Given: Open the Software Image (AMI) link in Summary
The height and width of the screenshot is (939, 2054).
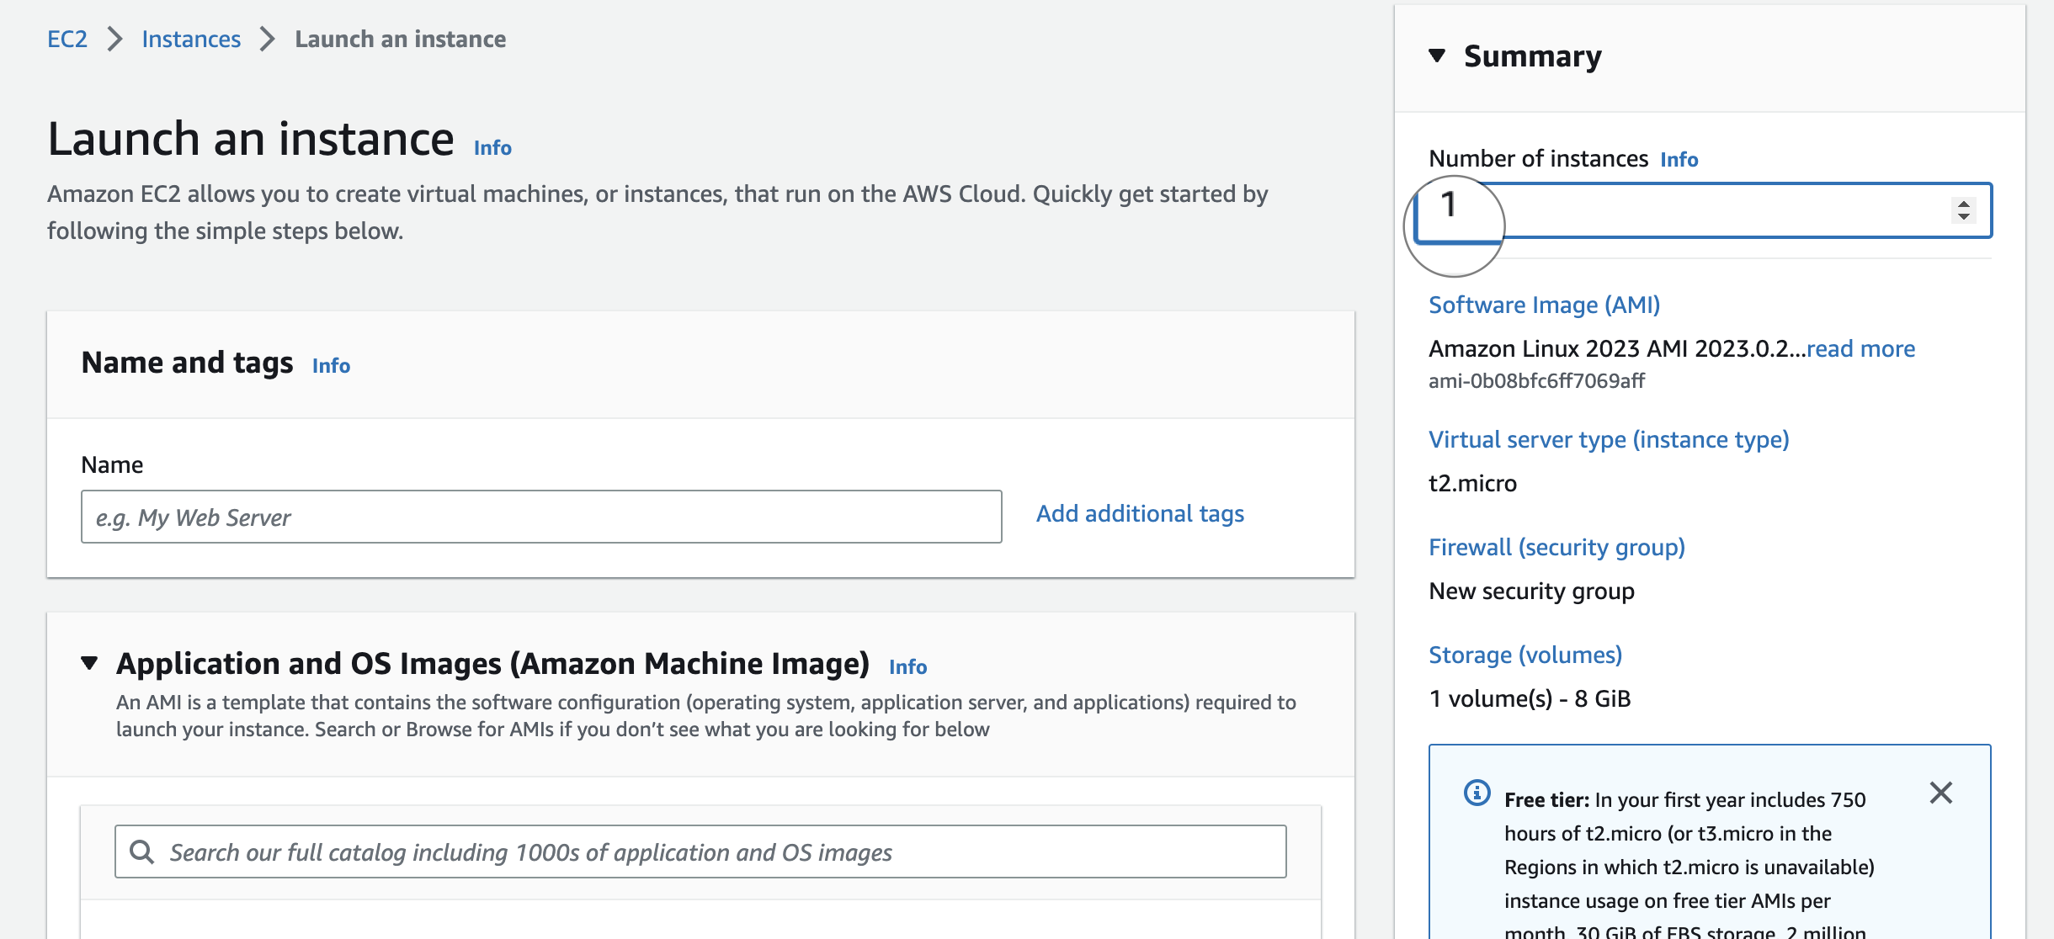Looking at the screenshot, I should 1545,305.
